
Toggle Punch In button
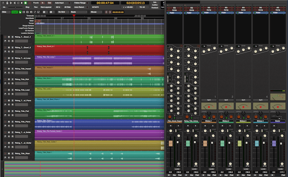tap(43, 3)
